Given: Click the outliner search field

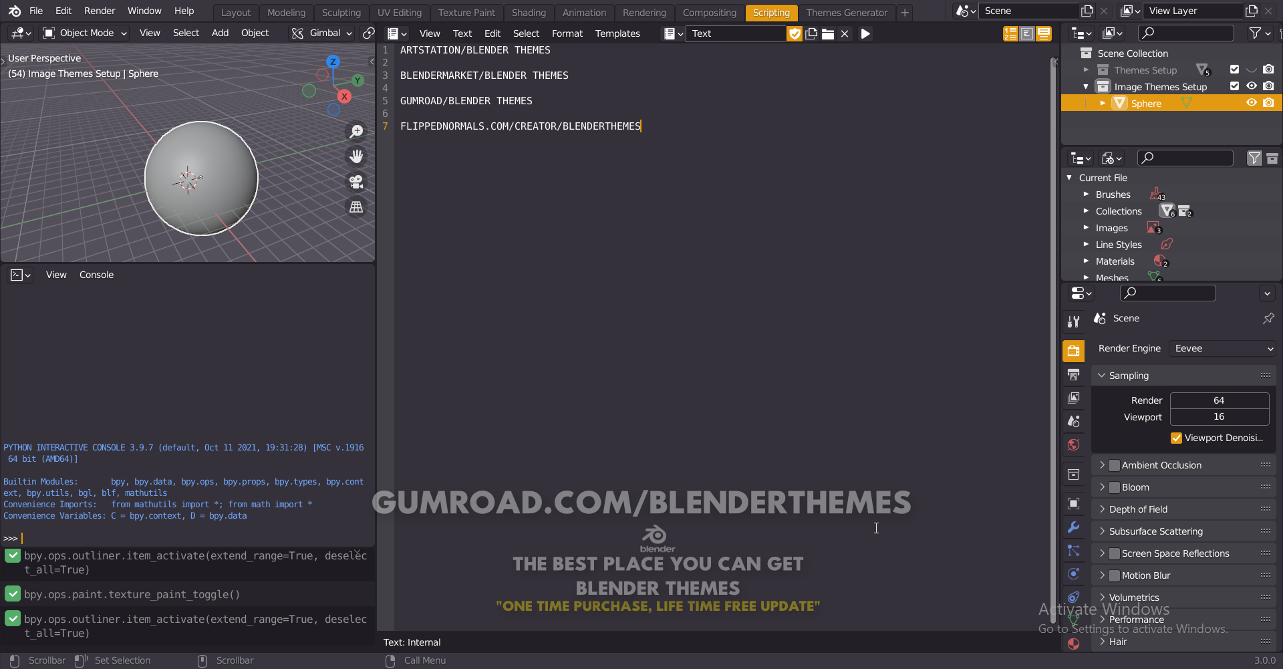Looking at the screenshot, I should click(1186, 33).
